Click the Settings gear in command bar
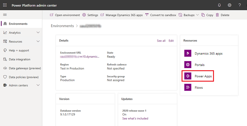This screenshot has height=126, width=247. pos(84,15)
